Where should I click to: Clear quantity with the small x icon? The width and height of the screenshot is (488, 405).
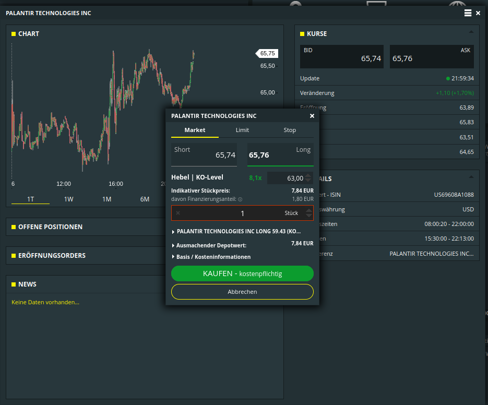tap(178, 213)
